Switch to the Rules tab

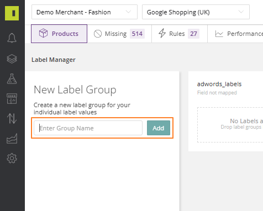click(180, 34)
